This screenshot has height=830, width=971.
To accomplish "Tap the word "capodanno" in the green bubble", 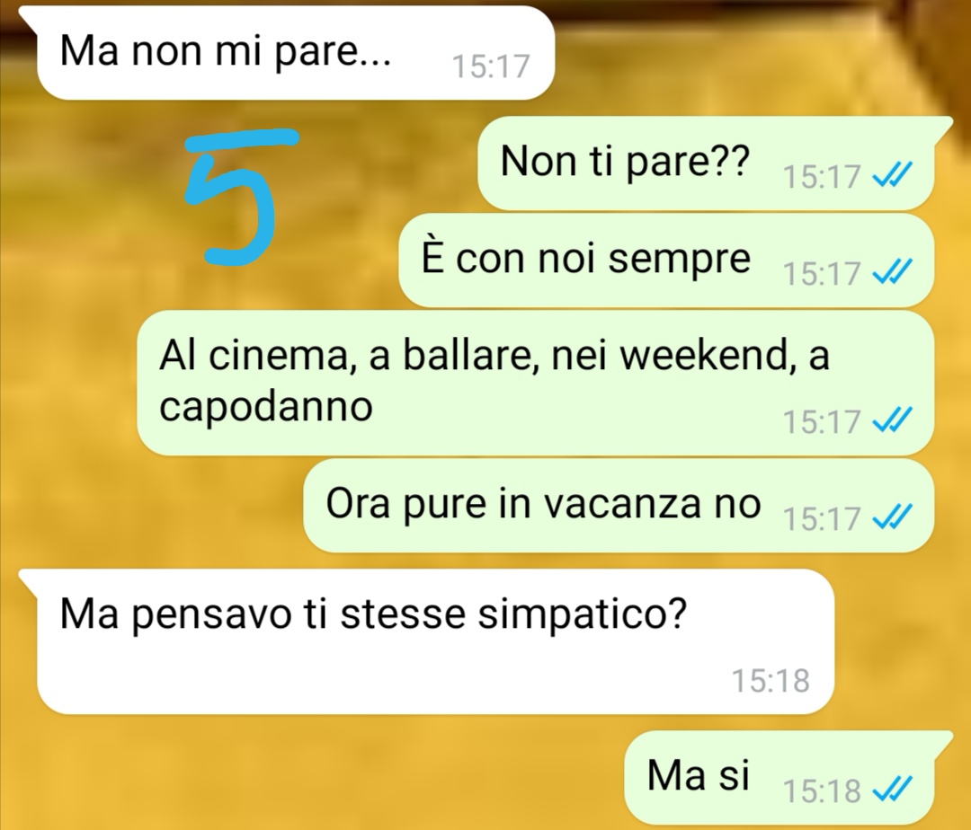I will pos(265,407).
